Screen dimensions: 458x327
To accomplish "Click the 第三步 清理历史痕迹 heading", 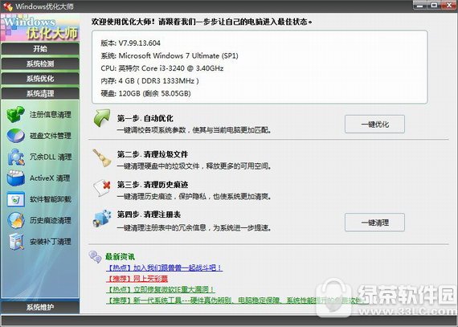I will [153, 185].
